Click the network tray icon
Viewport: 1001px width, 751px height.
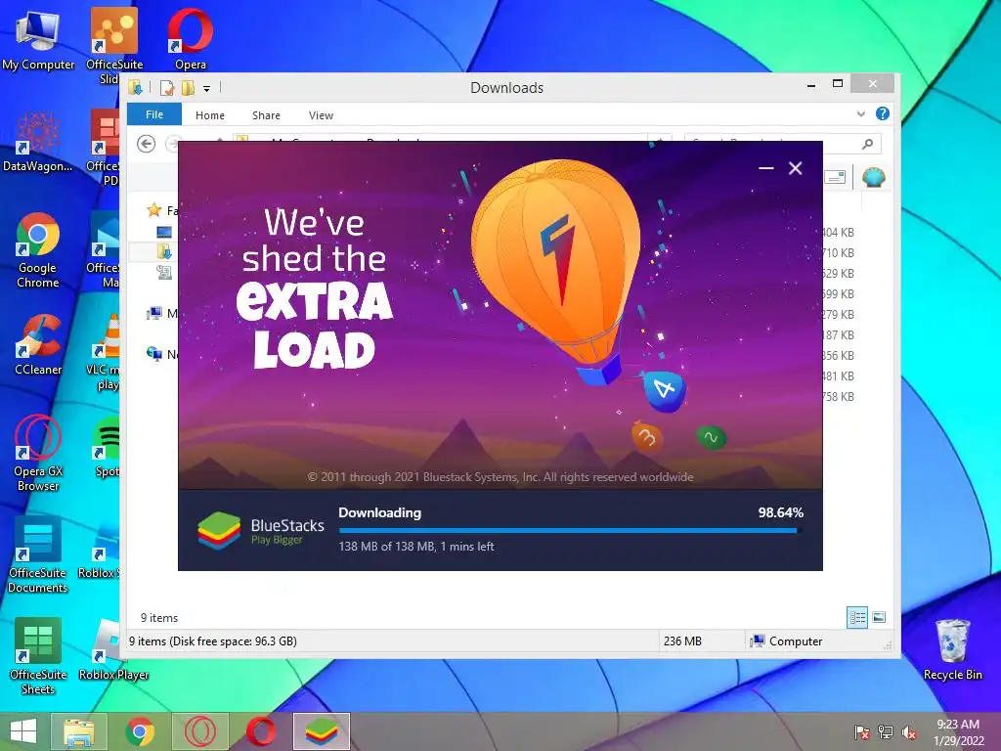pos(886,732)
